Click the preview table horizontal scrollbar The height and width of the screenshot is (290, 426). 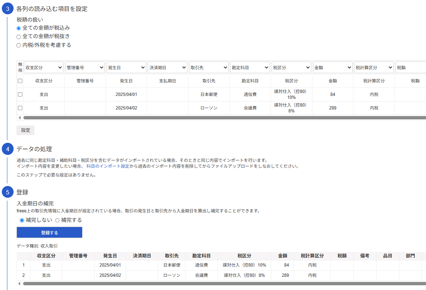(224, 283)
